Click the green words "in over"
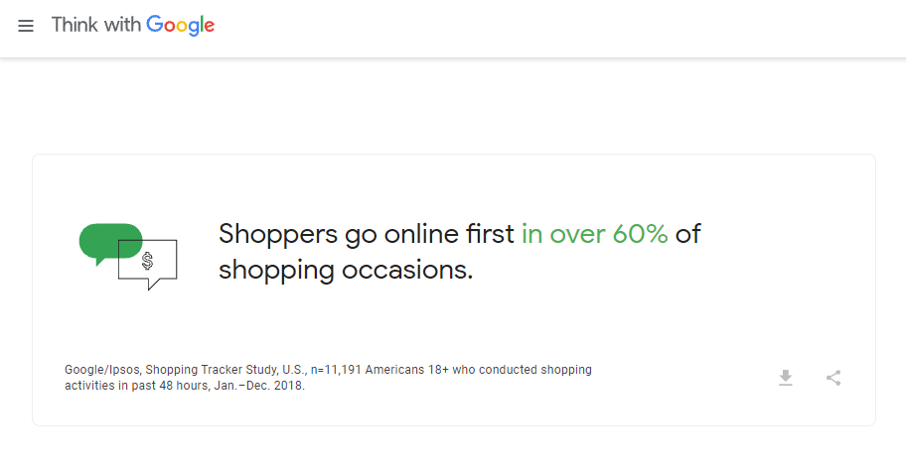The height and width of the screenshot is (462, 906). coord(563,234)
